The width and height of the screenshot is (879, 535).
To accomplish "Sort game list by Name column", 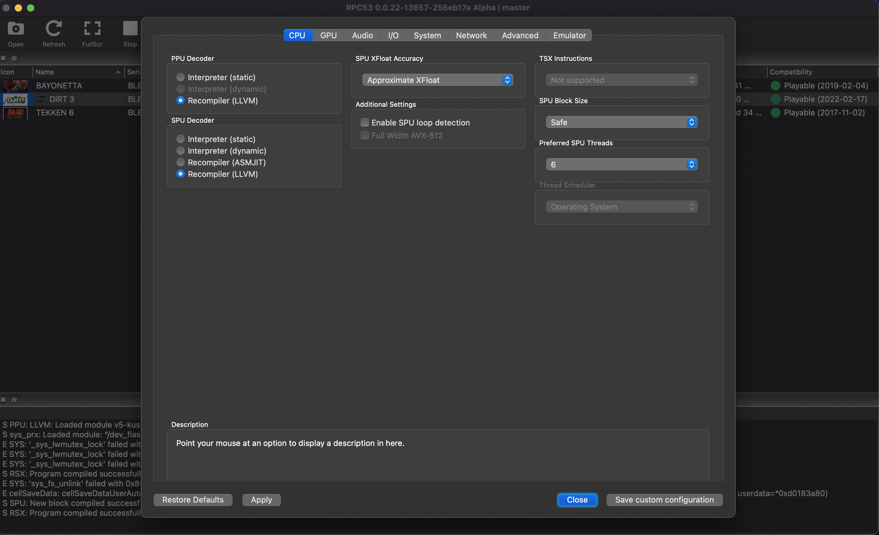I will (x=78, y=72).
